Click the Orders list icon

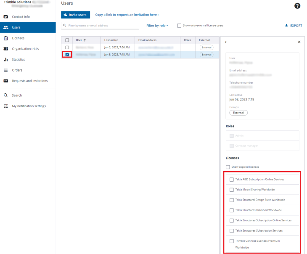coord(6,70)
